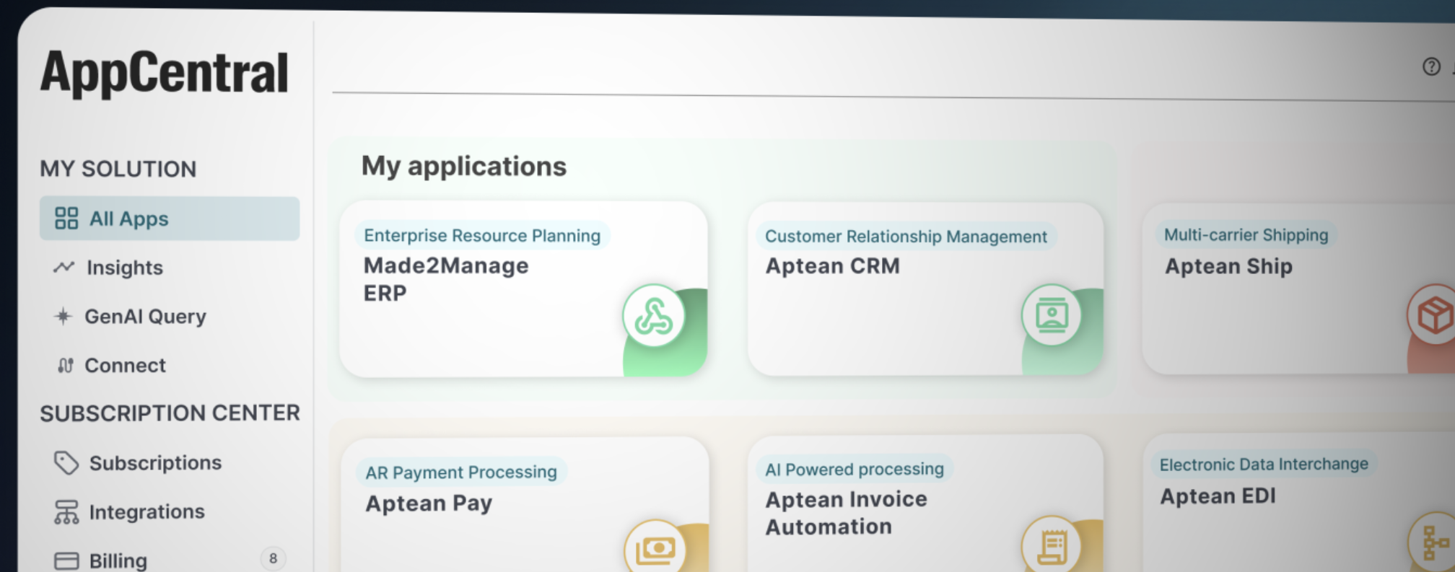The height and width of the screenshot is (572, 1455).
Task: Click the Electronic Data Interchange tag
Action: point(1264,465)
